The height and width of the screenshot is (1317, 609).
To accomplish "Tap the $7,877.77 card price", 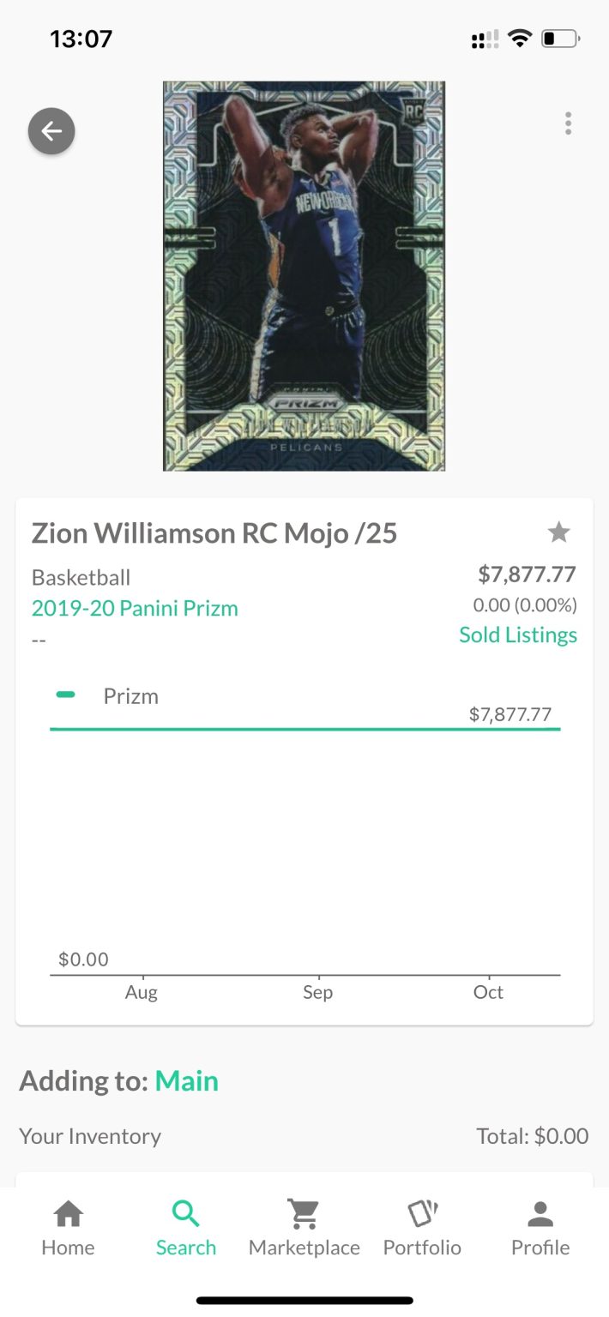I will click(527, 574).
